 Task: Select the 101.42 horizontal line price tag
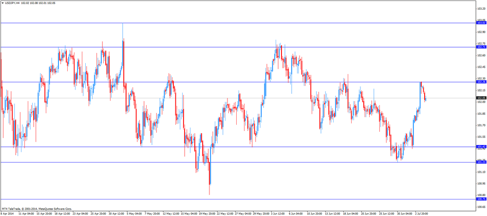[x=481, y=146]
